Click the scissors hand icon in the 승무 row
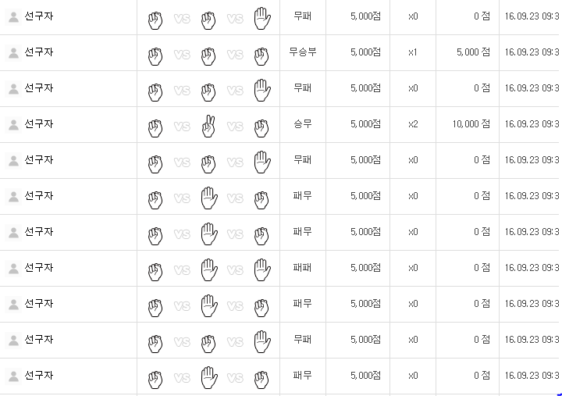Viewport: 562px width, 396px height. tap(208, 126)
